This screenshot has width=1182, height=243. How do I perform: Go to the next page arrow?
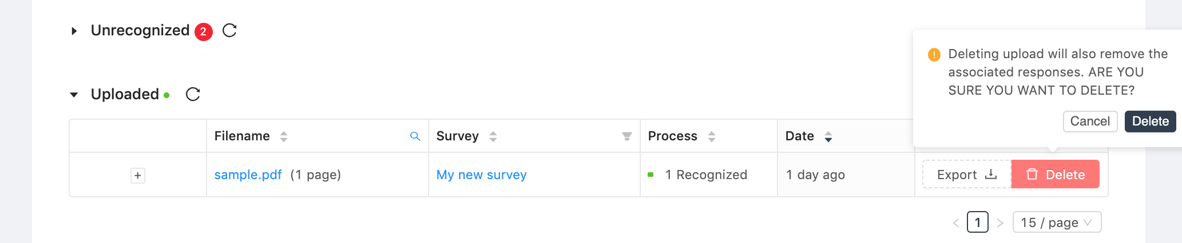1000,222
